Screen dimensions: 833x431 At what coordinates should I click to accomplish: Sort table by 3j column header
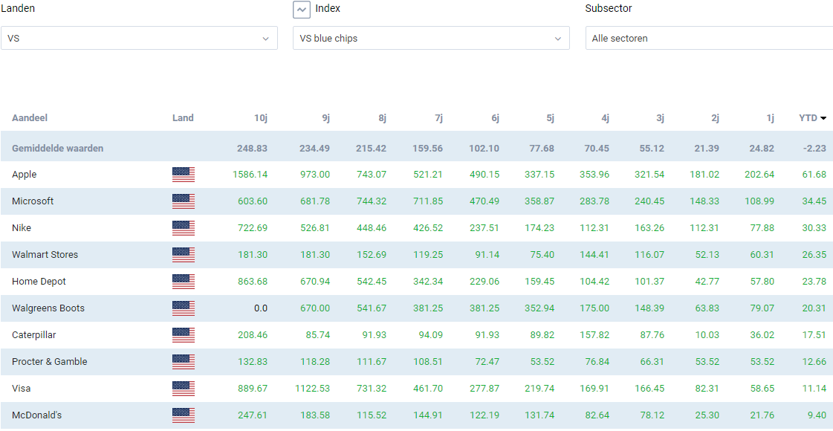660,118
